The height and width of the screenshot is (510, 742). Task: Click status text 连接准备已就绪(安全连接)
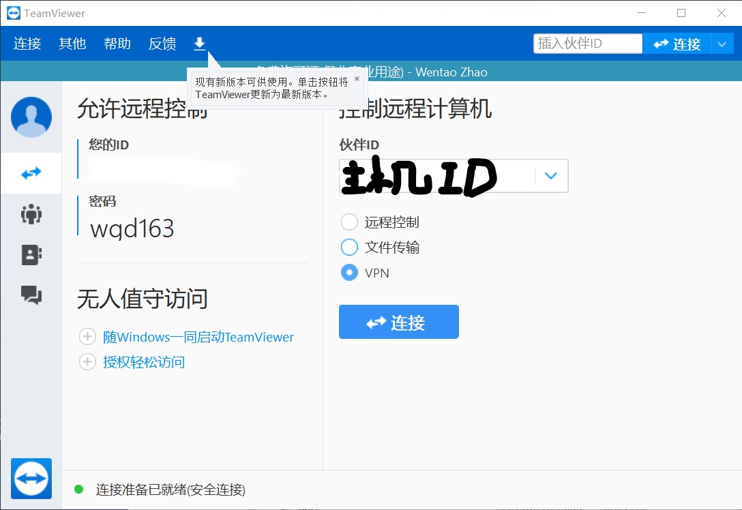point(170,490)
